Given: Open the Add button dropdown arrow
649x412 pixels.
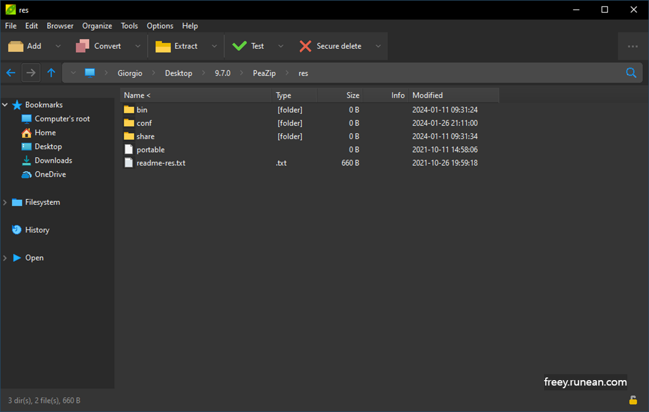Looking at the screenshot, I should pos(58,46).
